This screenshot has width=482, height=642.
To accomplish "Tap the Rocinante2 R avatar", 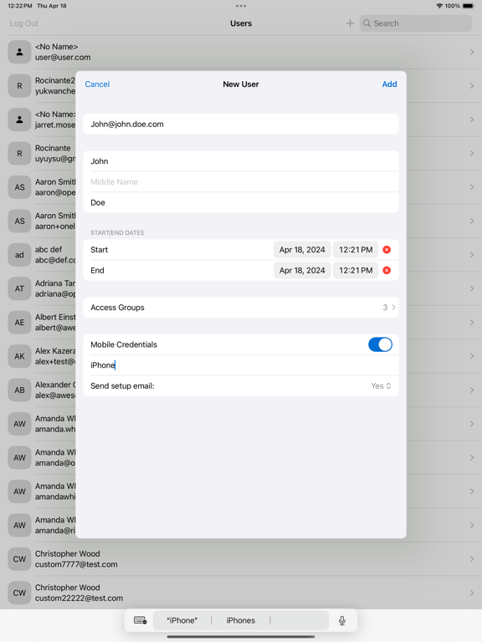I will tap(19, 85).
